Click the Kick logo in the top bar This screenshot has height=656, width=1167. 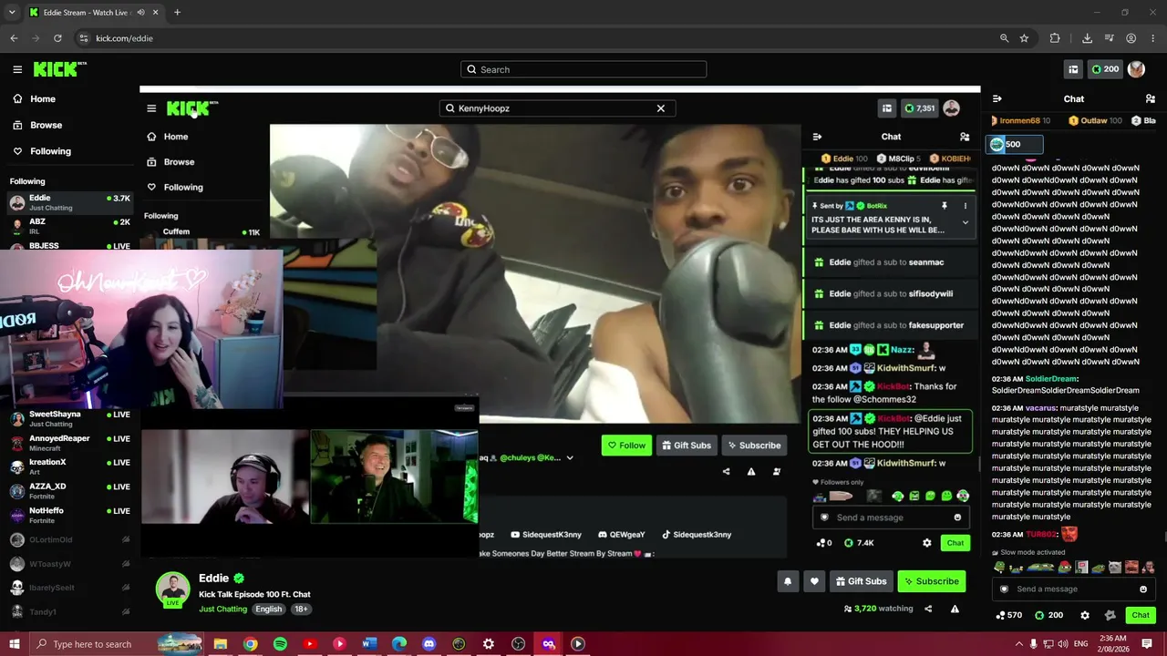click(x=59, y=69)
